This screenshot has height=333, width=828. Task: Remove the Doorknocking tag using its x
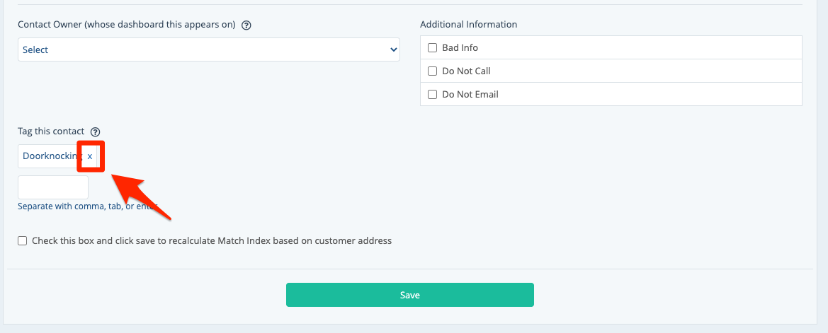90,156
